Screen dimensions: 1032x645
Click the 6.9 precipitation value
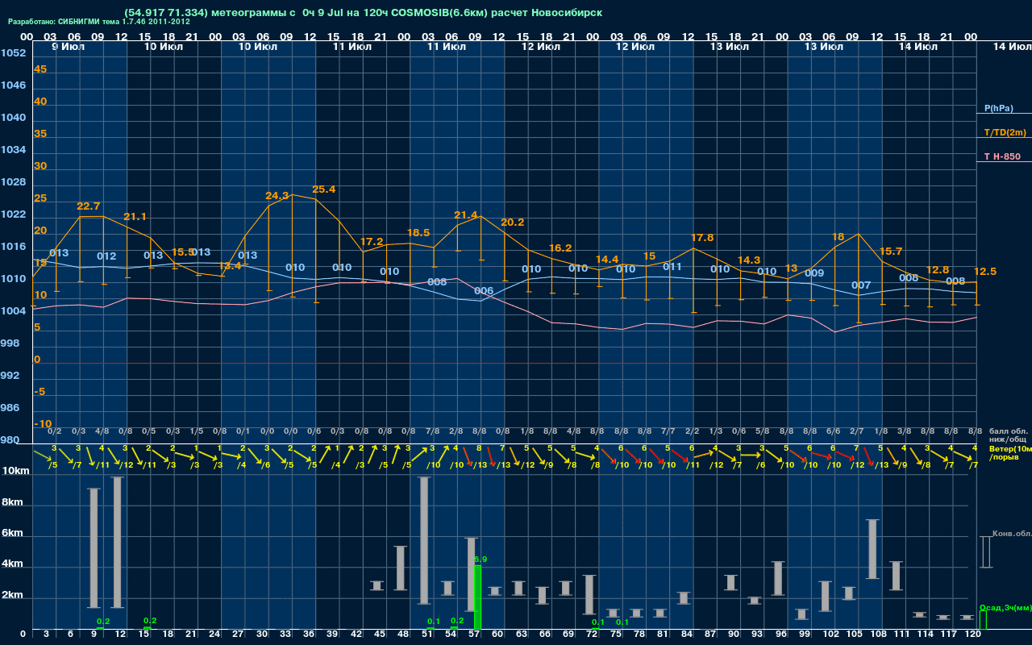481,559
